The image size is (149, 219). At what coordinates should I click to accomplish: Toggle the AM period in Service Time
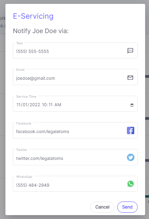pos(58,105)
